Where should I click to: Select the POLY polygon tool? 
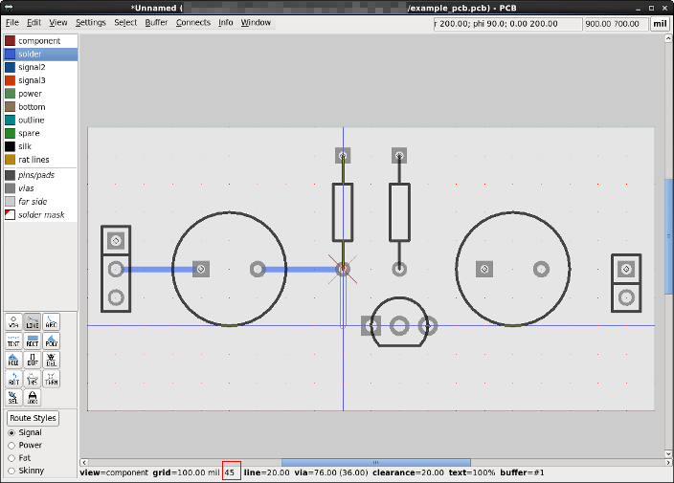[x=51, y=340]
